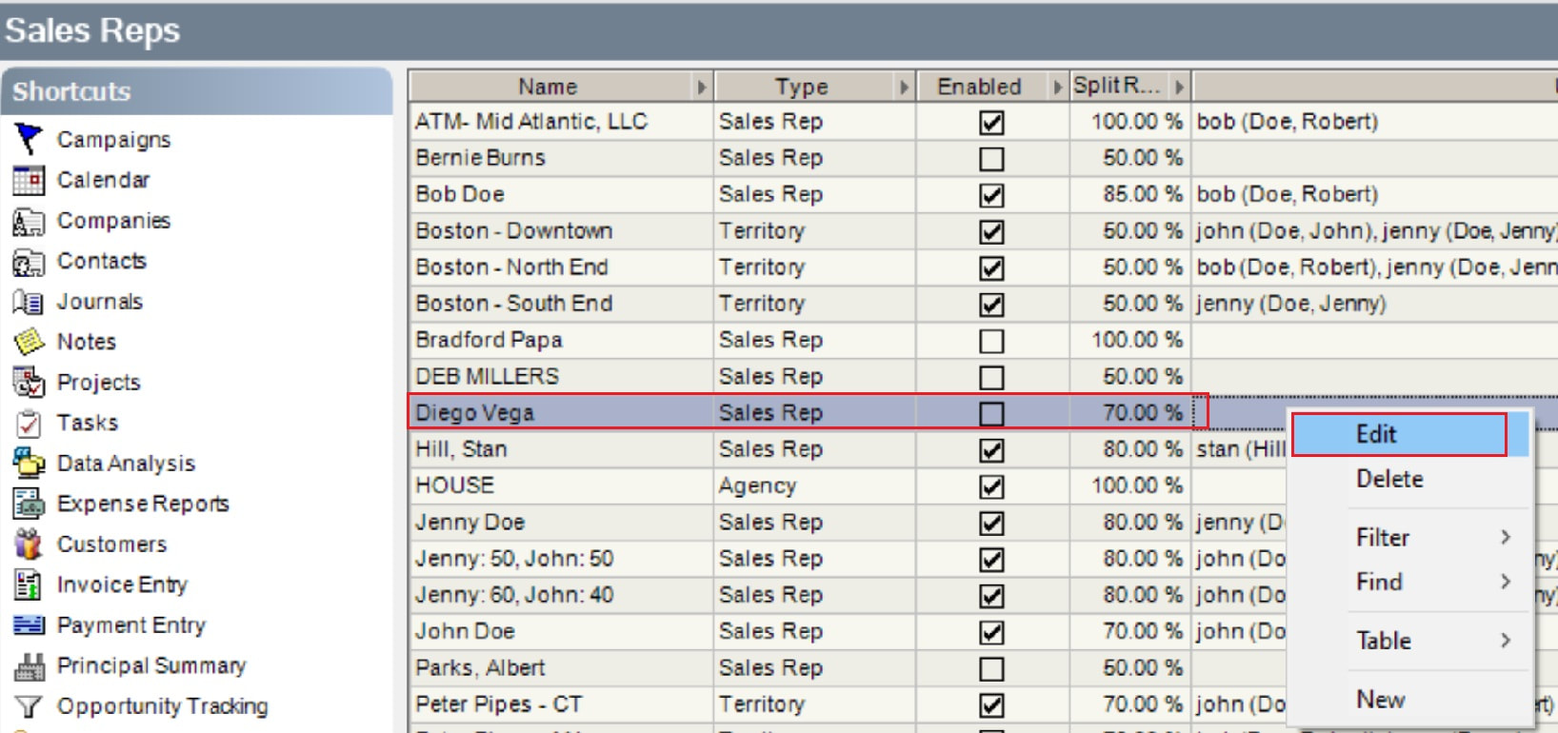The width and height of the screenshot is (1558, 733).
Task: Uncheck Enabled for HOUSE agency
Action: pyautogui.click(x=991, y=487)
